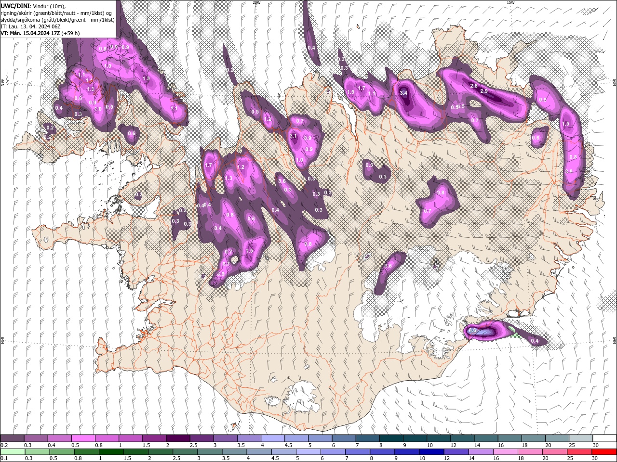Click the "IT: Lau. 13. 04. 2024 06Z" line
617x462 pixels.
30,26
